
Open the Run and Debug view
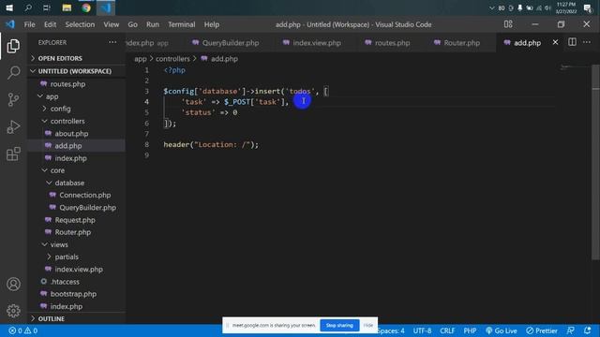click(x=13, y=127)
